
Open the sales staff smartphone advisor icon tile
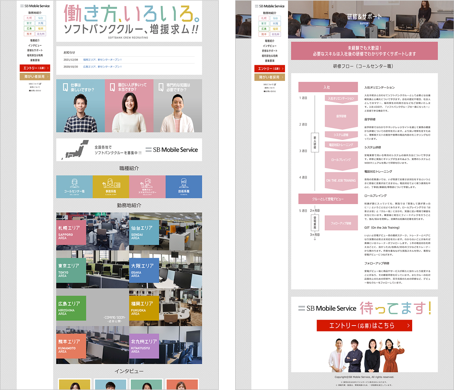[147, 186]
